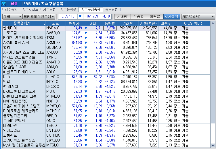Click the 상승률 sort button
This screenshot has height=149, width=216.
(x=139, y=16)
